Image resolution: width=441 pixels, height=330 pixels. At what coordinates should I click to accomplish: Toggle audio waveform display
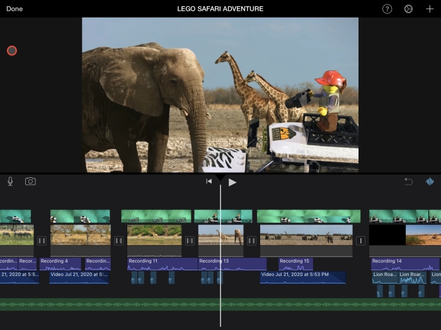coord(430,182)
